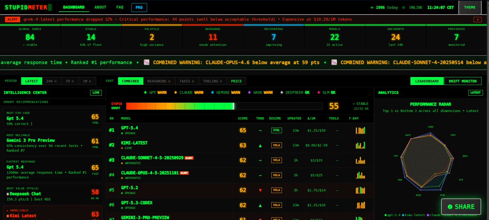489x220 pixels.
Task: Click the GPT-5.3-CODEX up trend arrow
Action: pos(260,205)
